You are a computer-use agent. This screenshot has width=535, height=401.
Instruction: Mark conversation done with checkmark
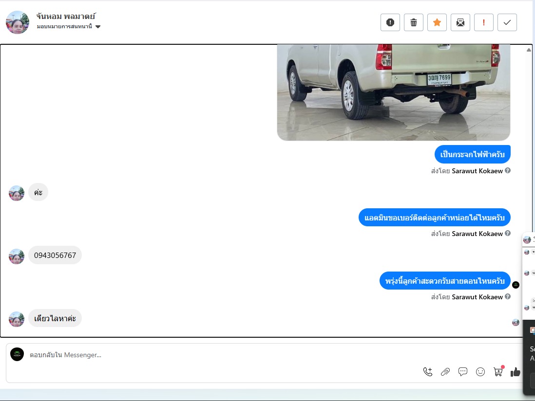click(x=507, y=22)
